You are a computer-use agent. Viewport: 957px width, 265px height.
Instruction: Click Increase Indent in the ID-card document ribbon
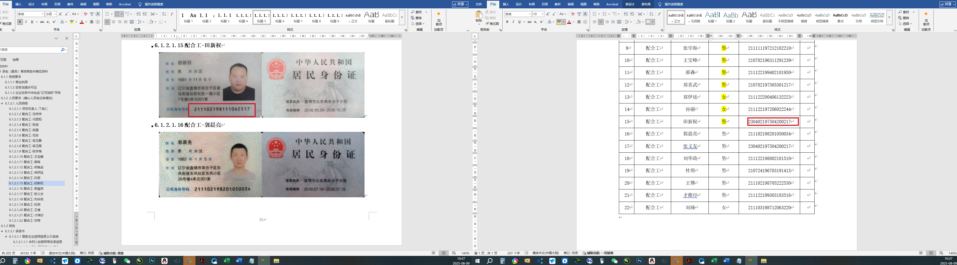click(144, 14)
